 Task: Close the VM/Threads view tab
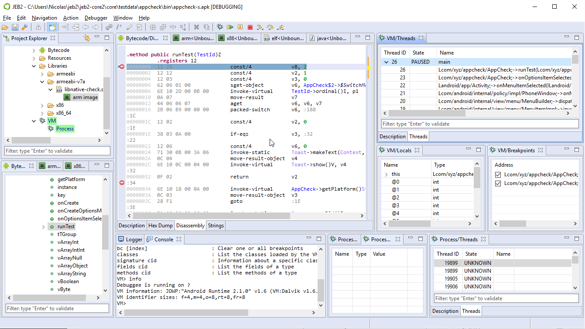[422, 38]
